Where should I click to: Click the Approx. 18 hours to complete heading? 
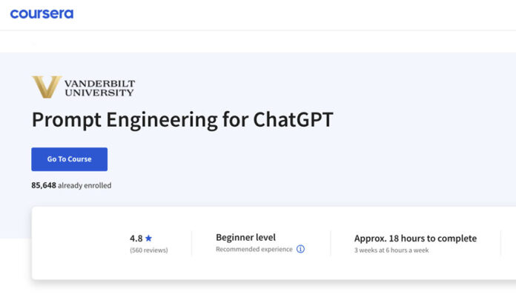pos(415,239)
